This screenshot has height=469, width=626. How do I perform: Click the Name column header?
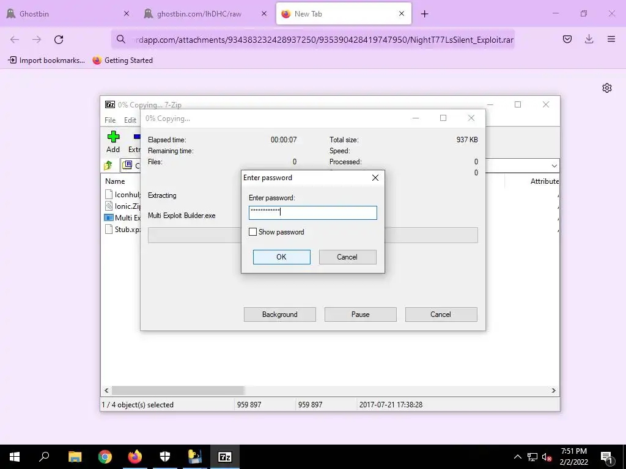tap(115, 181)
